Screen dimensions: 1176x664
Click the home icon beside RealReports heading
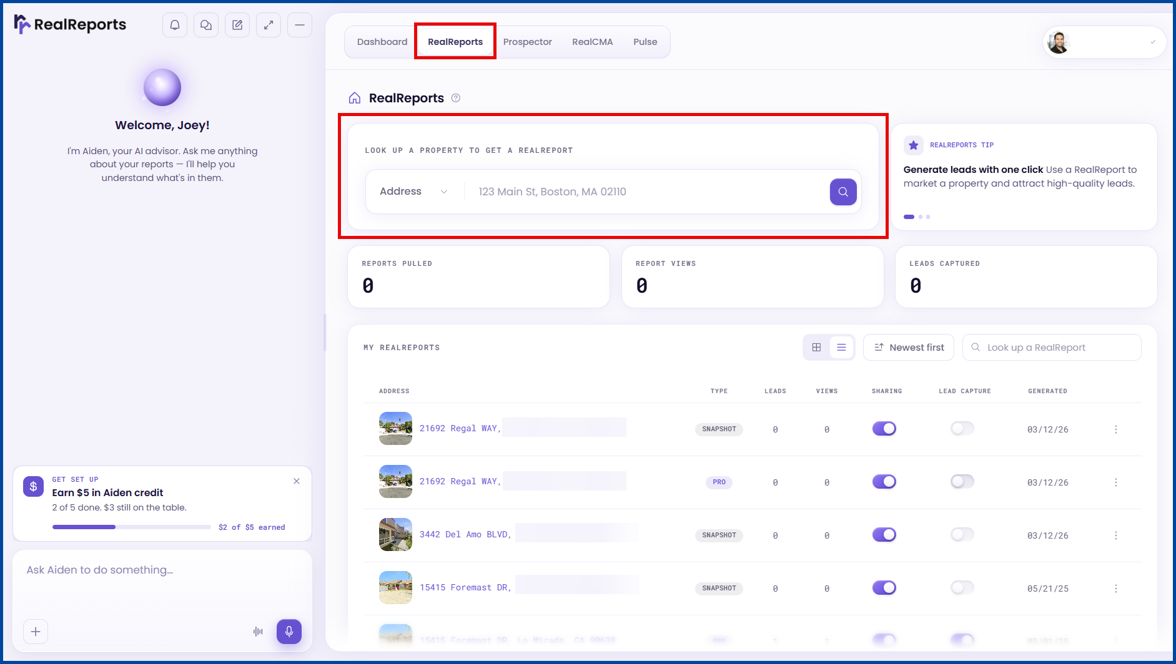tap(355, 98)
